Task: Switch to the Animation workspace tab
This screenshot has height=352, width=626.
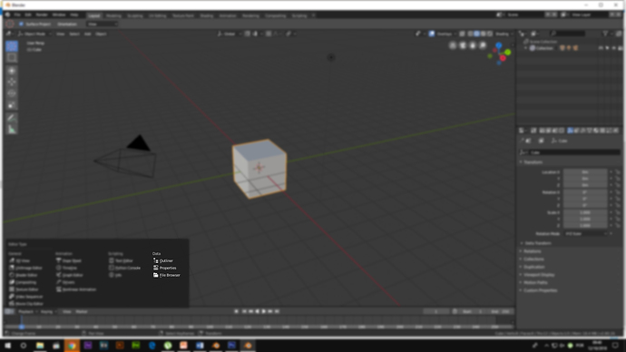Action: pos(228,15)
